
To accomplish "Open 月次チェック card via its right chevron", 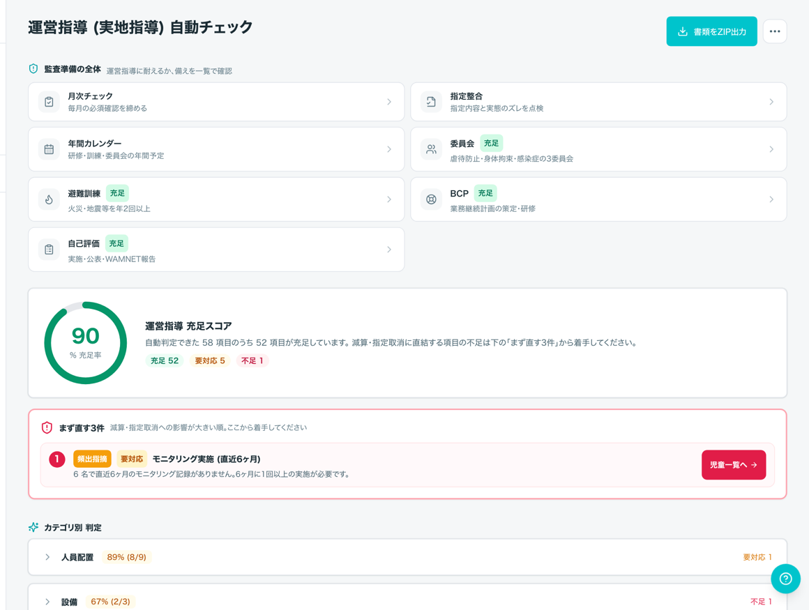I will click(x=389, y=102).
